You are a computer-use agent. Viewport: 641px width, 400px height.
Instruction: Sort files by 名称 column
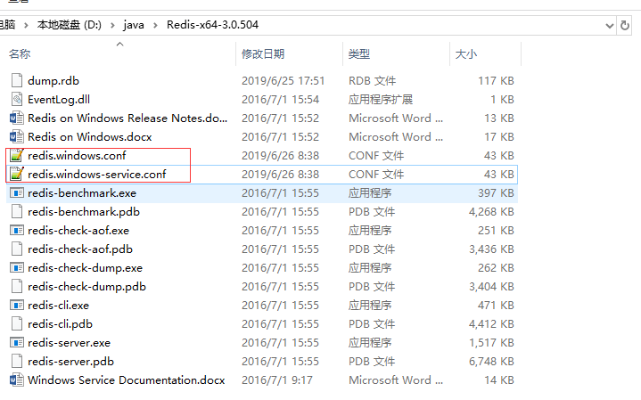[20, 54]
